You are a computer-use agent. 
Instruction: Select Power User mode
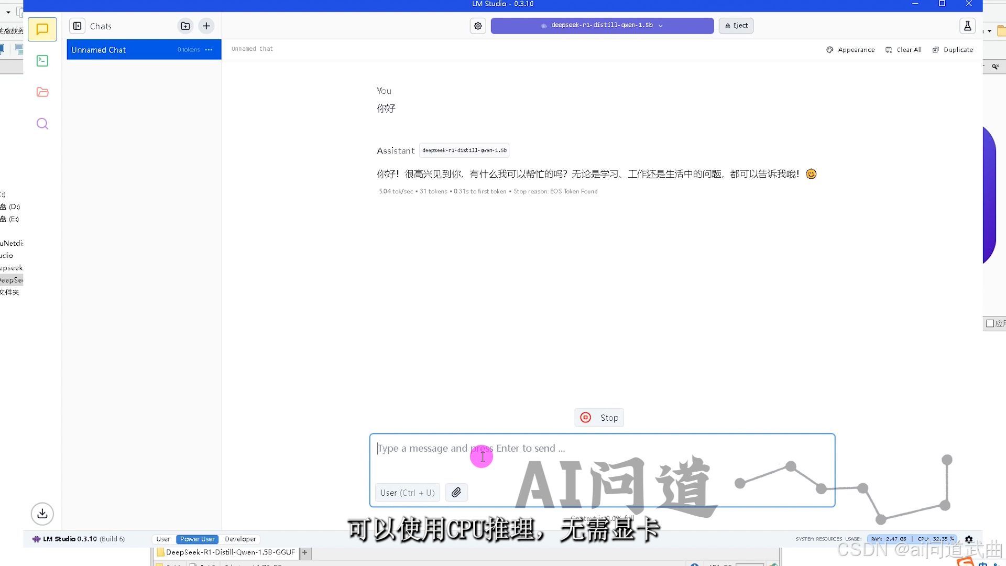(197, 539)
